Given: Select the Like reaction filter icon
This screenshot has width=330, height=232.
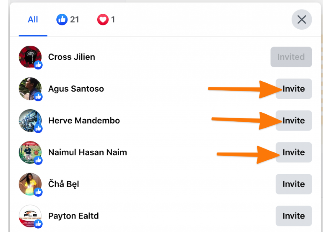Looking at the screenshot, I should 62,19.
